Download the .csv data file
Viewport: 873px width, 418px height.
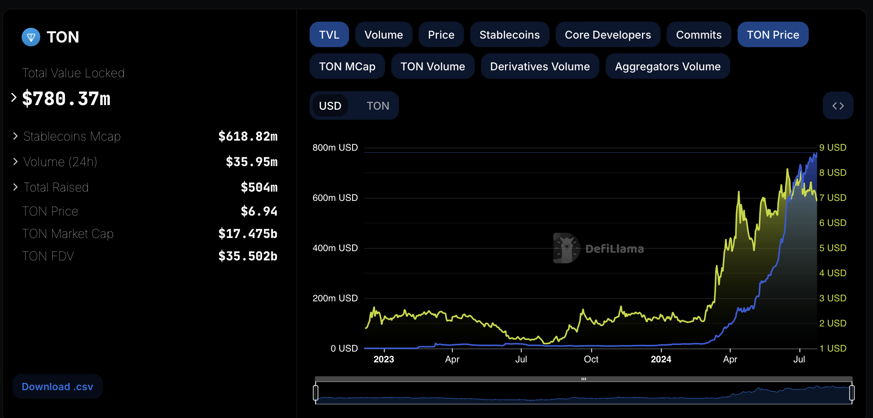57,386
